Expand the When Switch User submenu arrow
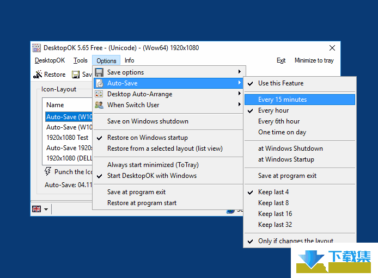The width and height of the screenshot is (378, 278). 240,104
